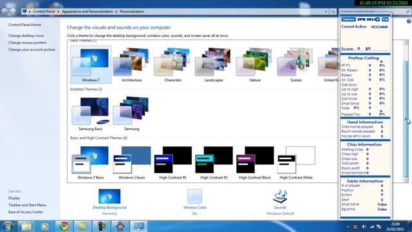Click the theme list scroll-down arrow
412x232 pixels.
pos(406,180)
